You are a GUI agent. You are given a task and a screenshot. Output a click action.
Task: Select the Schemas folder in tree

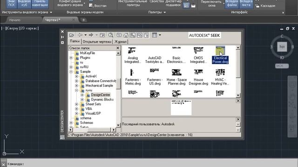tap(87, 122)
